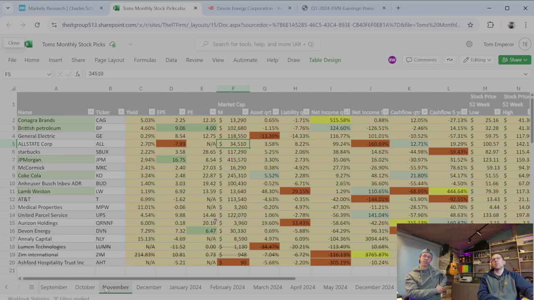Open the PE column filter dropdown
The height and width of the screenshot is (300, 534).
(213, 112)
